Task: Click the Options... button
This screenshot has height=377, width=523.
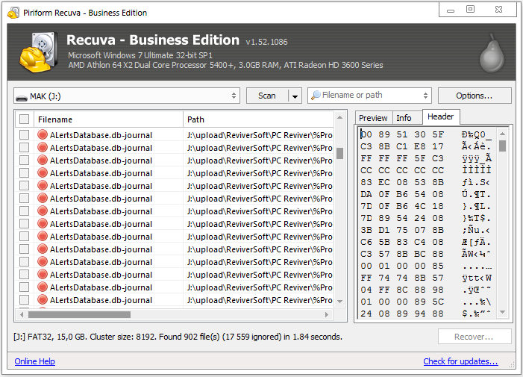Action: pyautogui.click(x=474, y=96)
